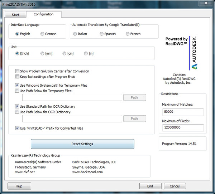The image size is (215, 194).
Task: Click the Contains Autodesk(R) RealDWG notice
Action: [179, 79]
